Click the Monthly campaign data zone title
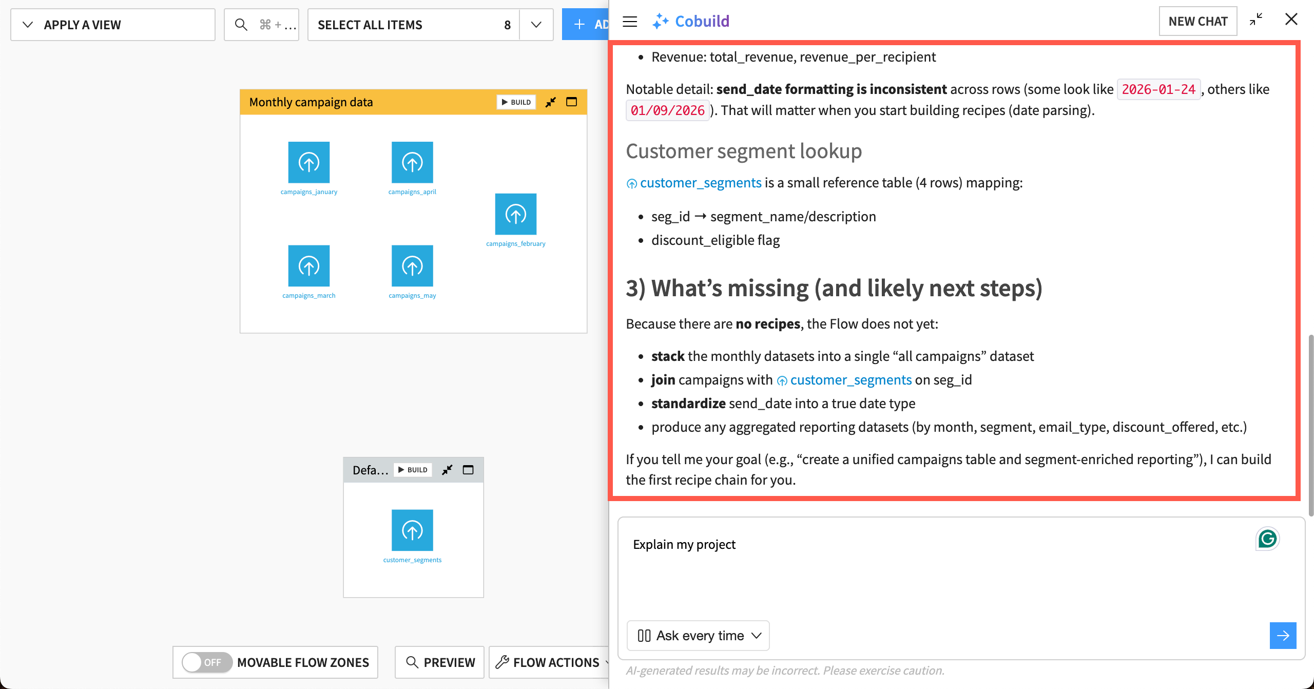This screenshot has width=1314, height=689. [x=311, y=102]
